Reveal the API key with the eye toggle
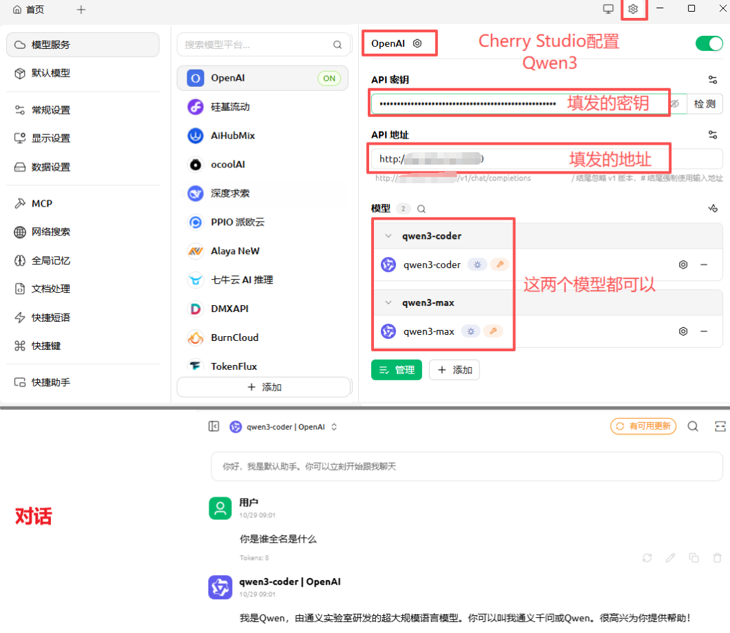The image size is (730, 633). pyautogui.click(x=675, y=103)
